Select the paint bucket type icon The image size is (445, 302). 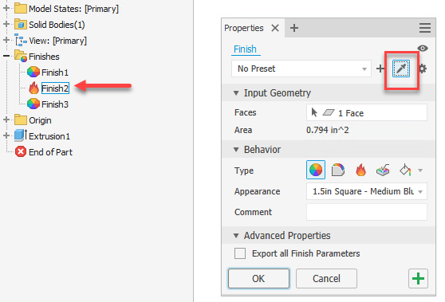point(405,171)
